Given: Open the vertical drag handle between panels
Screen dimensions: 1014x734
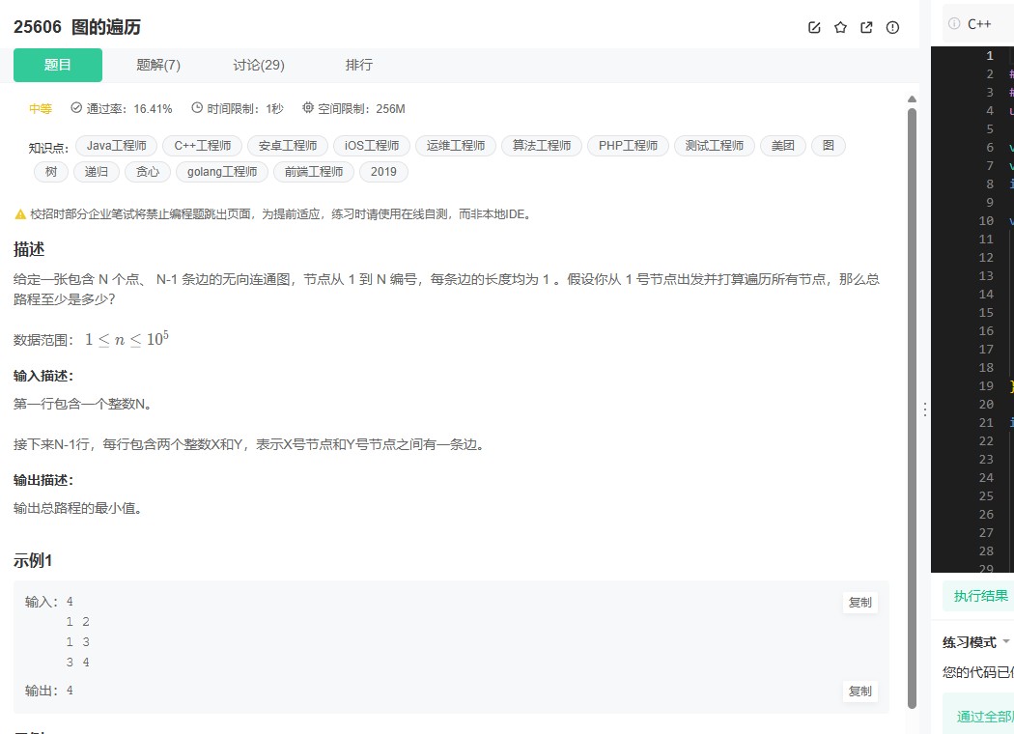Looking at the screenshot, I should point(925,409).
